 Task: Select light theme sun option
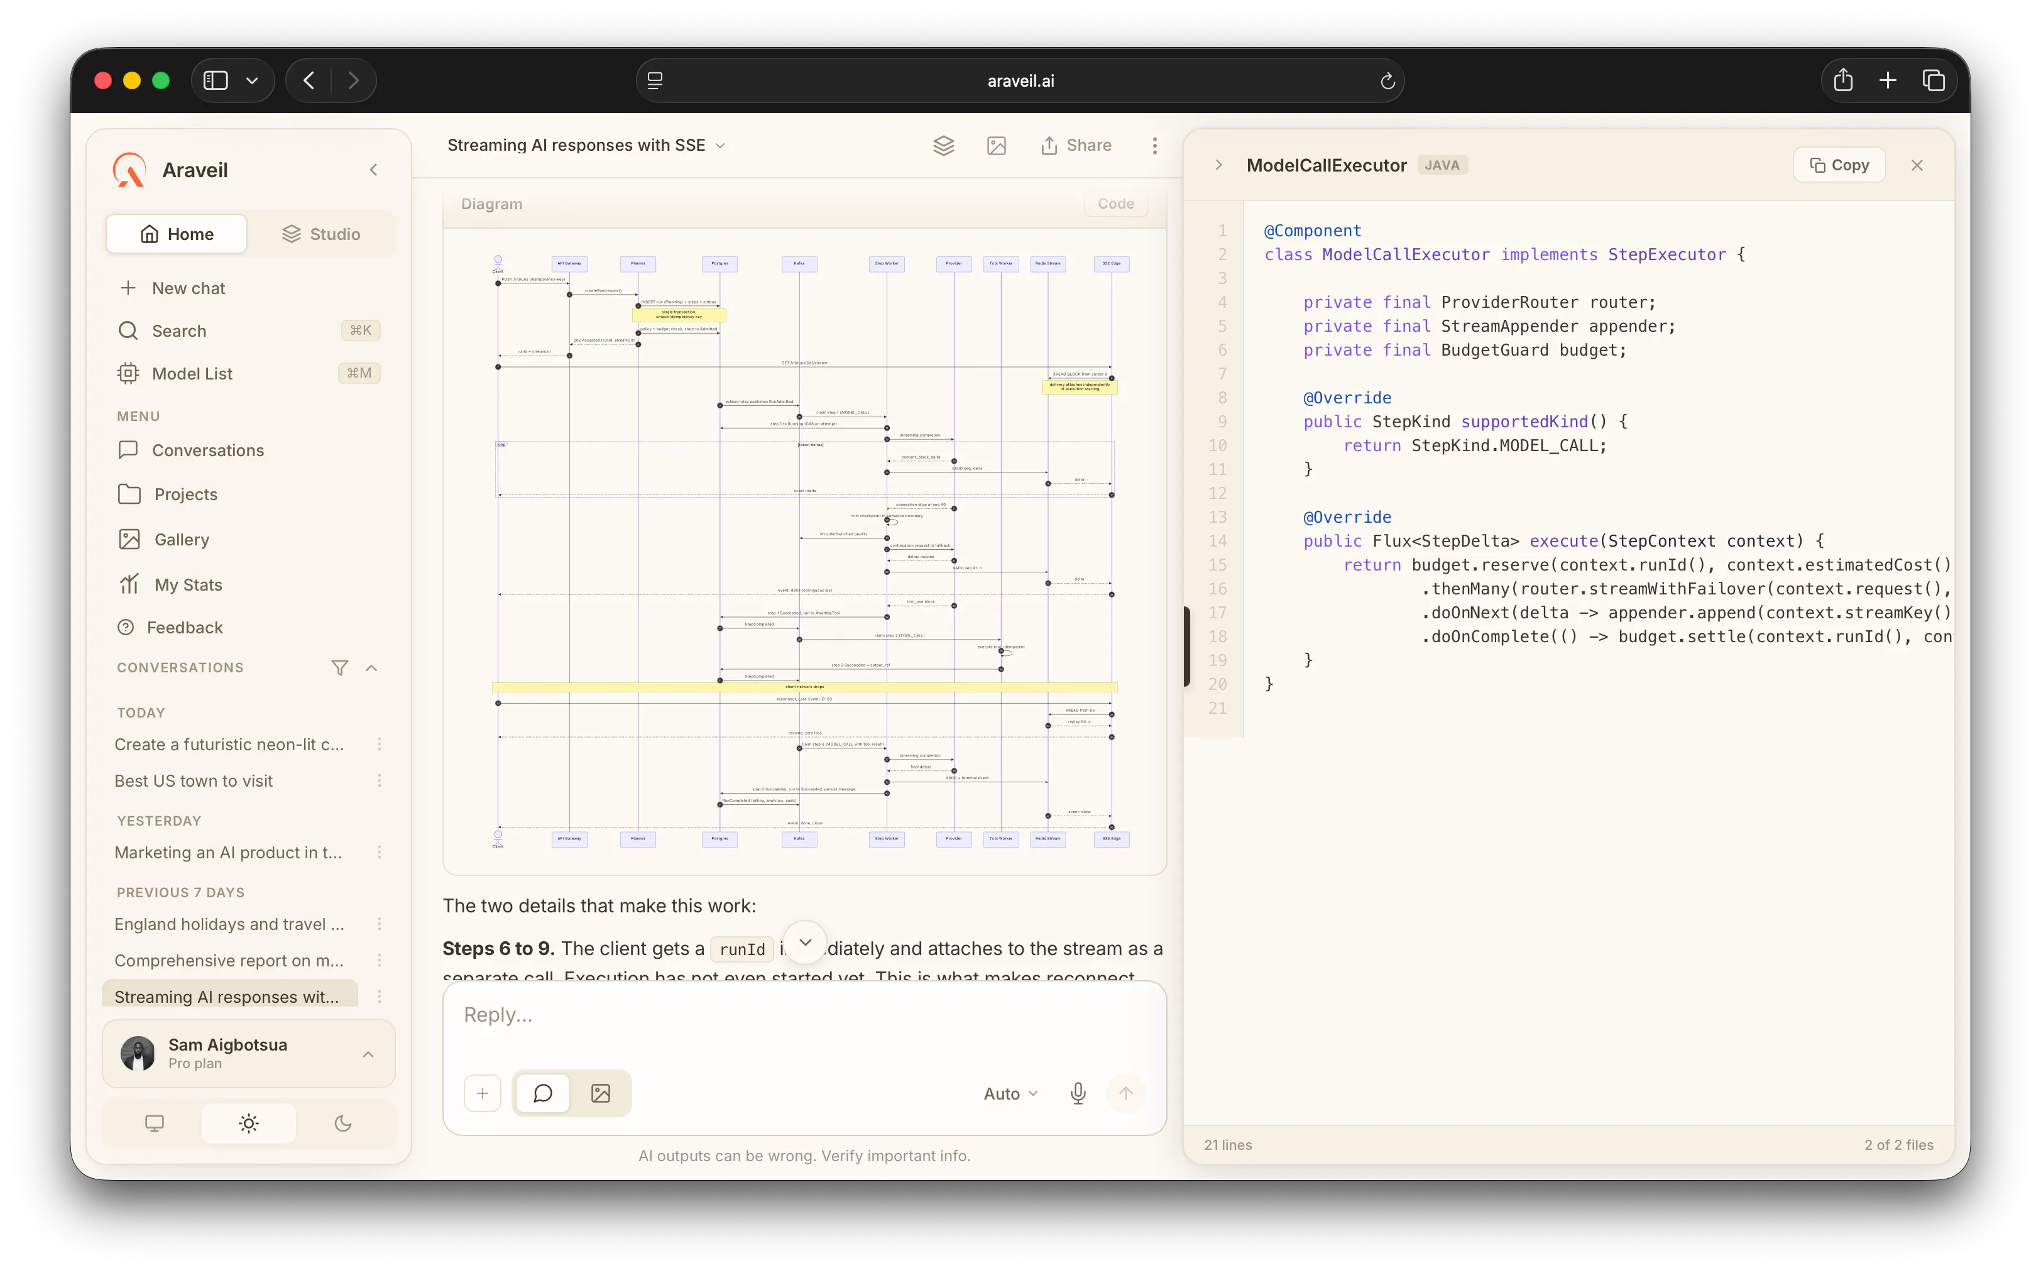coord(248,1123)
